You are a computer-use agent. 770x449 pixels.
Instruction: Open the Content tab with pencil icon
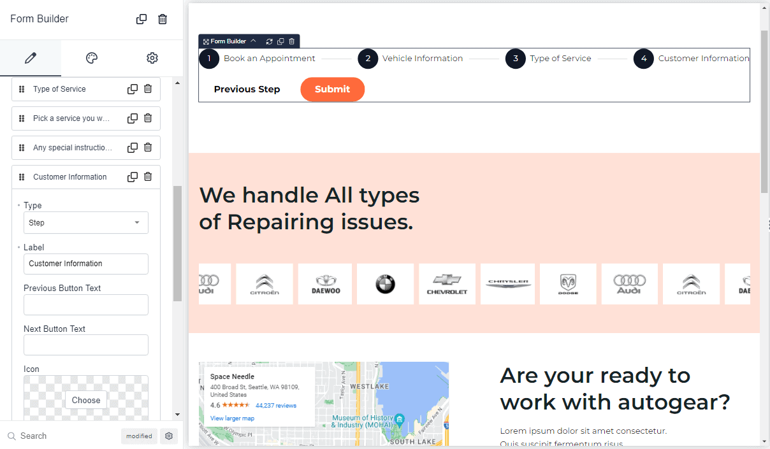(x=31, y=58)
